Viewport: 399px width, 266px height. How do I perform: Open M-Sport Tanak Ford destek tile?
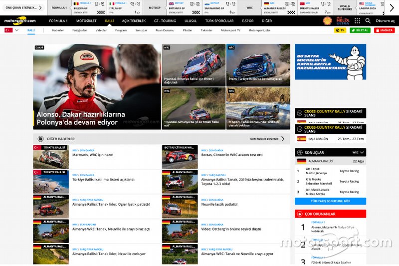point(258,108)
